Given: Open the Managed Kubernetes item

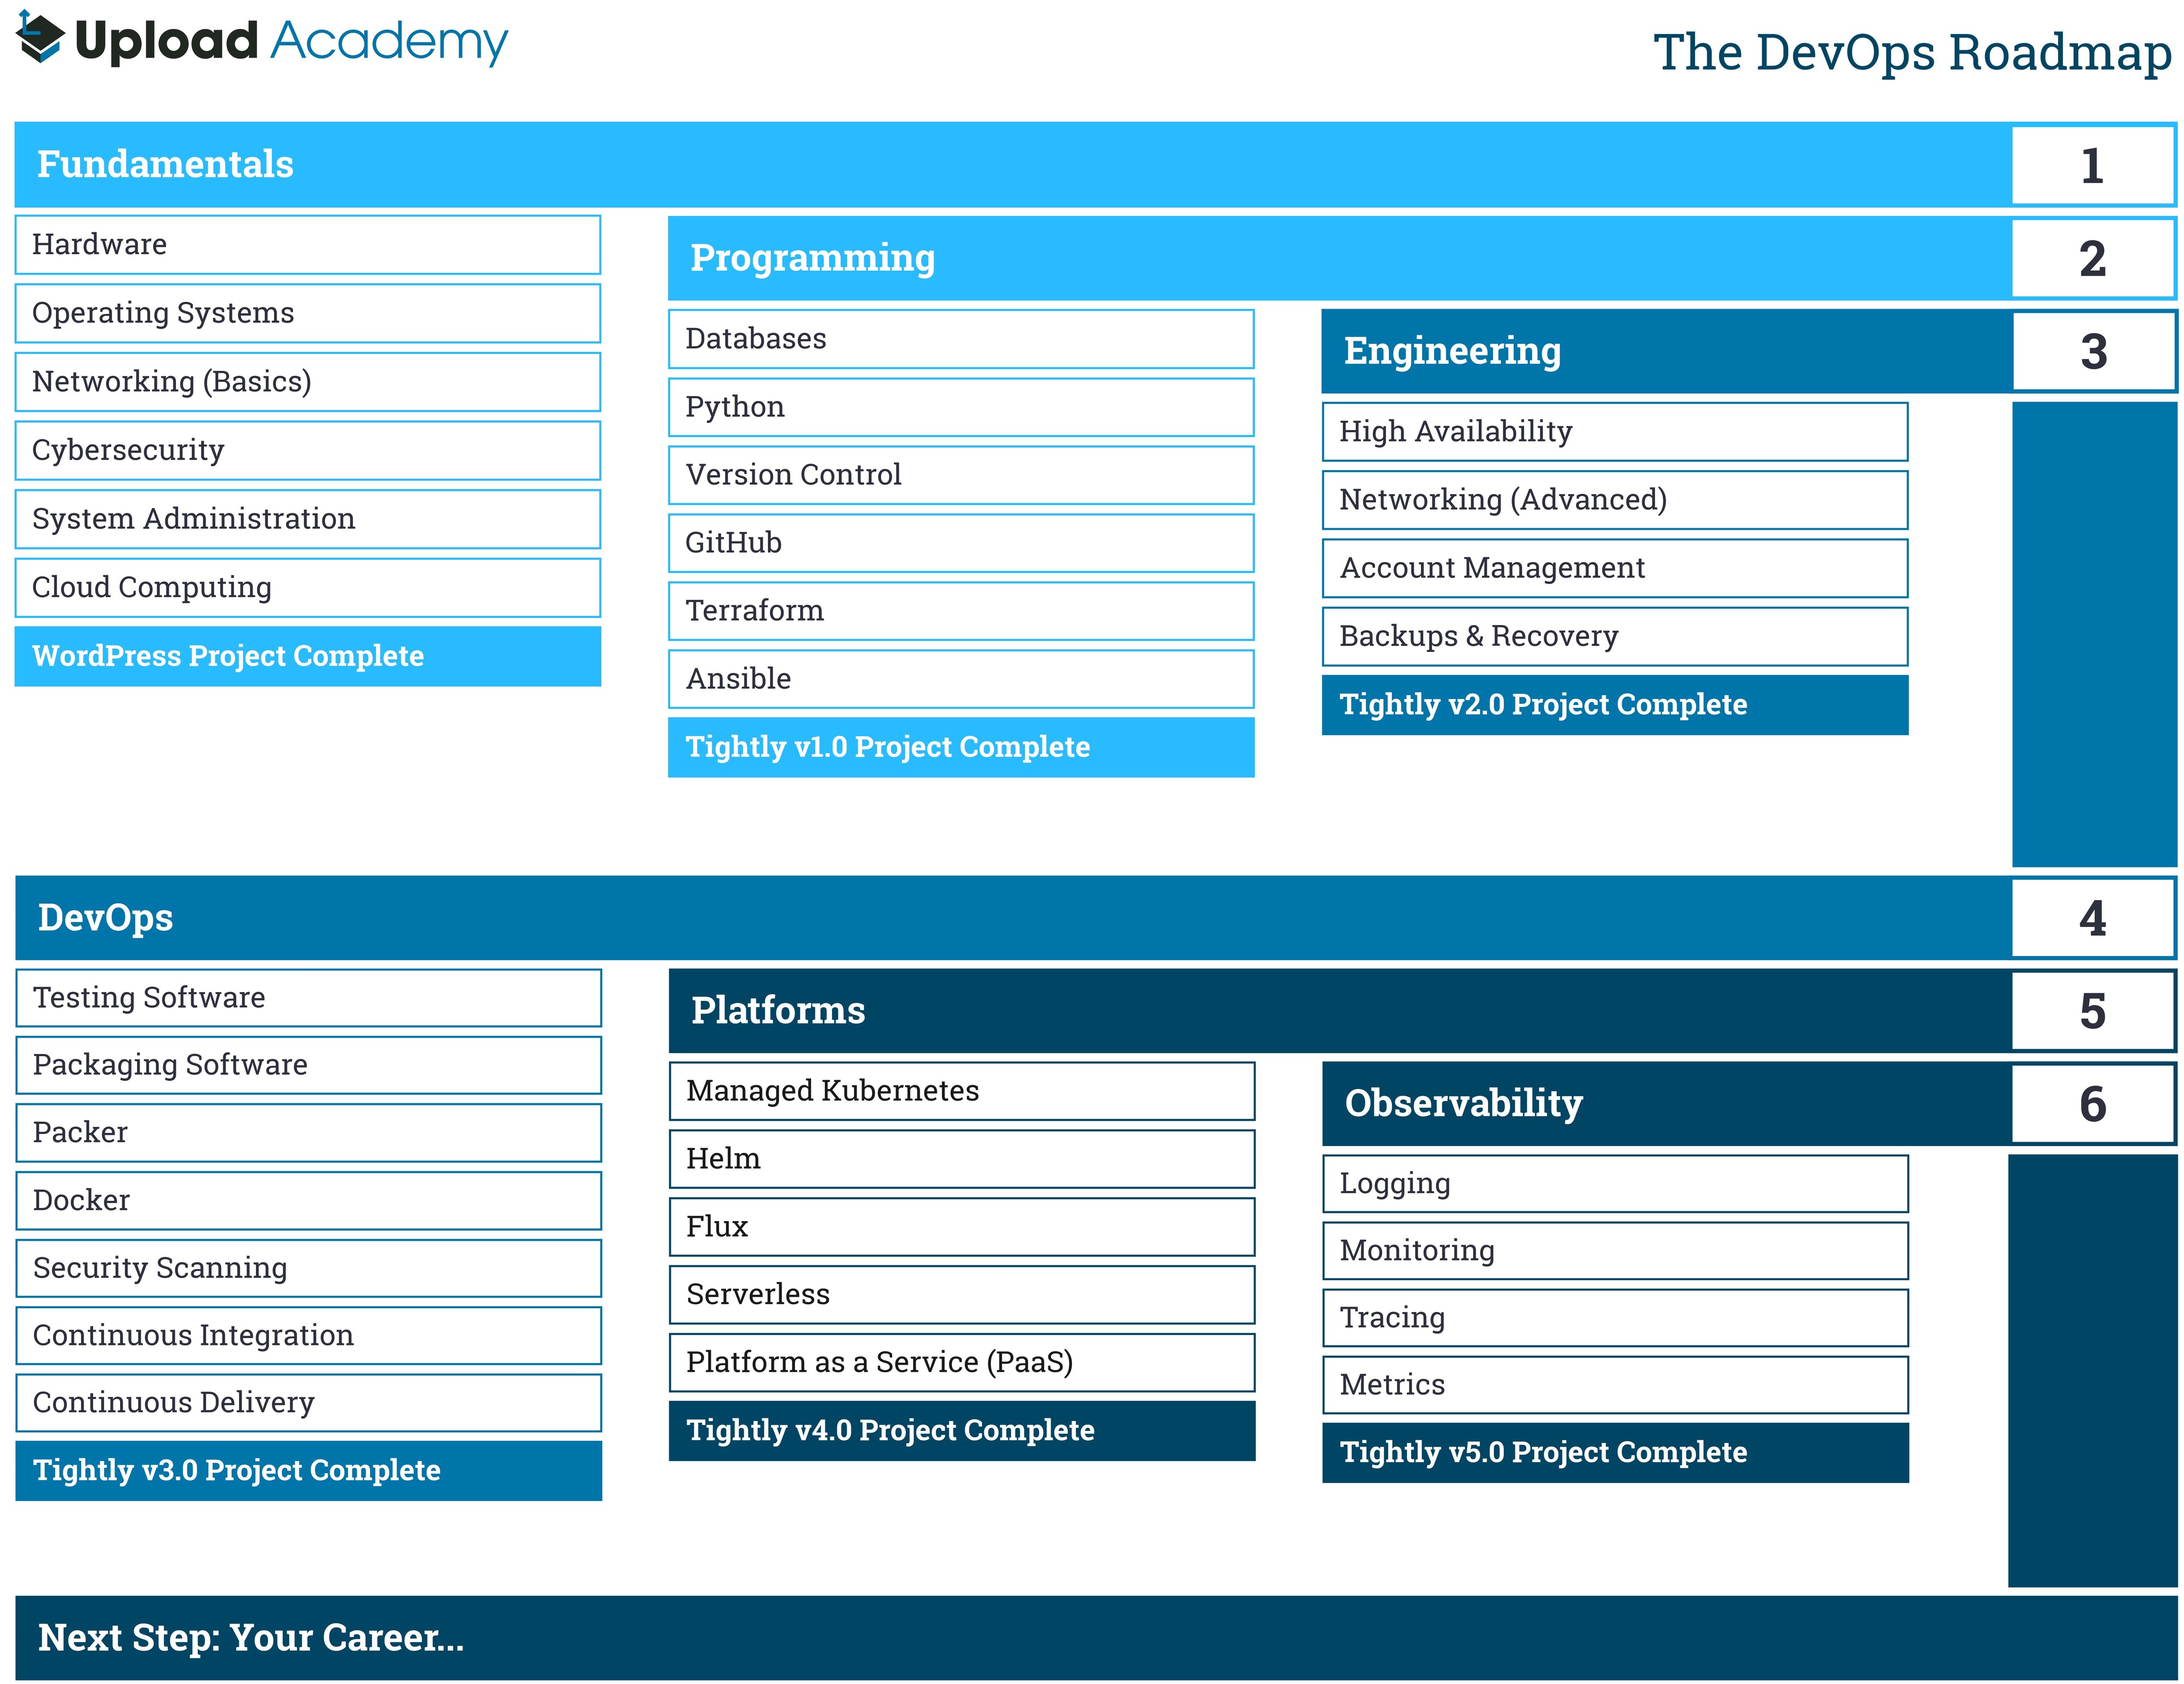Looking at the screenshot, I should click(961, 1090).
